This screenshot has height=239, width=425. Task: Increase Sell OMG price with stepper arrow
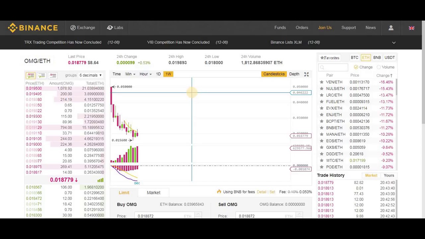click(299, 214)
